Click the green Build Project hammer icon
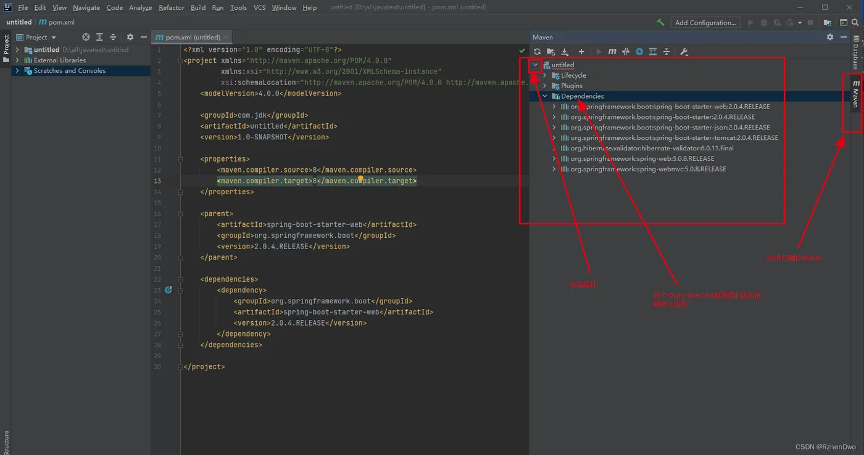 click(x=660, y=22)
